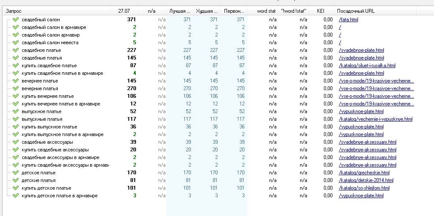
Task: Open /svadebnye-aksessuary.html link for свадебные аксессуары
Action: (x=368, y=142)
